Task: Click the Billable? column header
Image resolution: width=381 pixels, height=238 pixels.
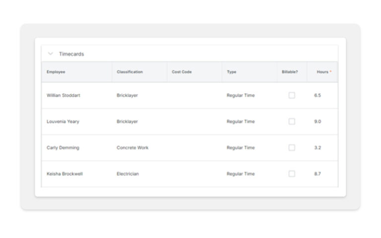Action: point(290,72)
